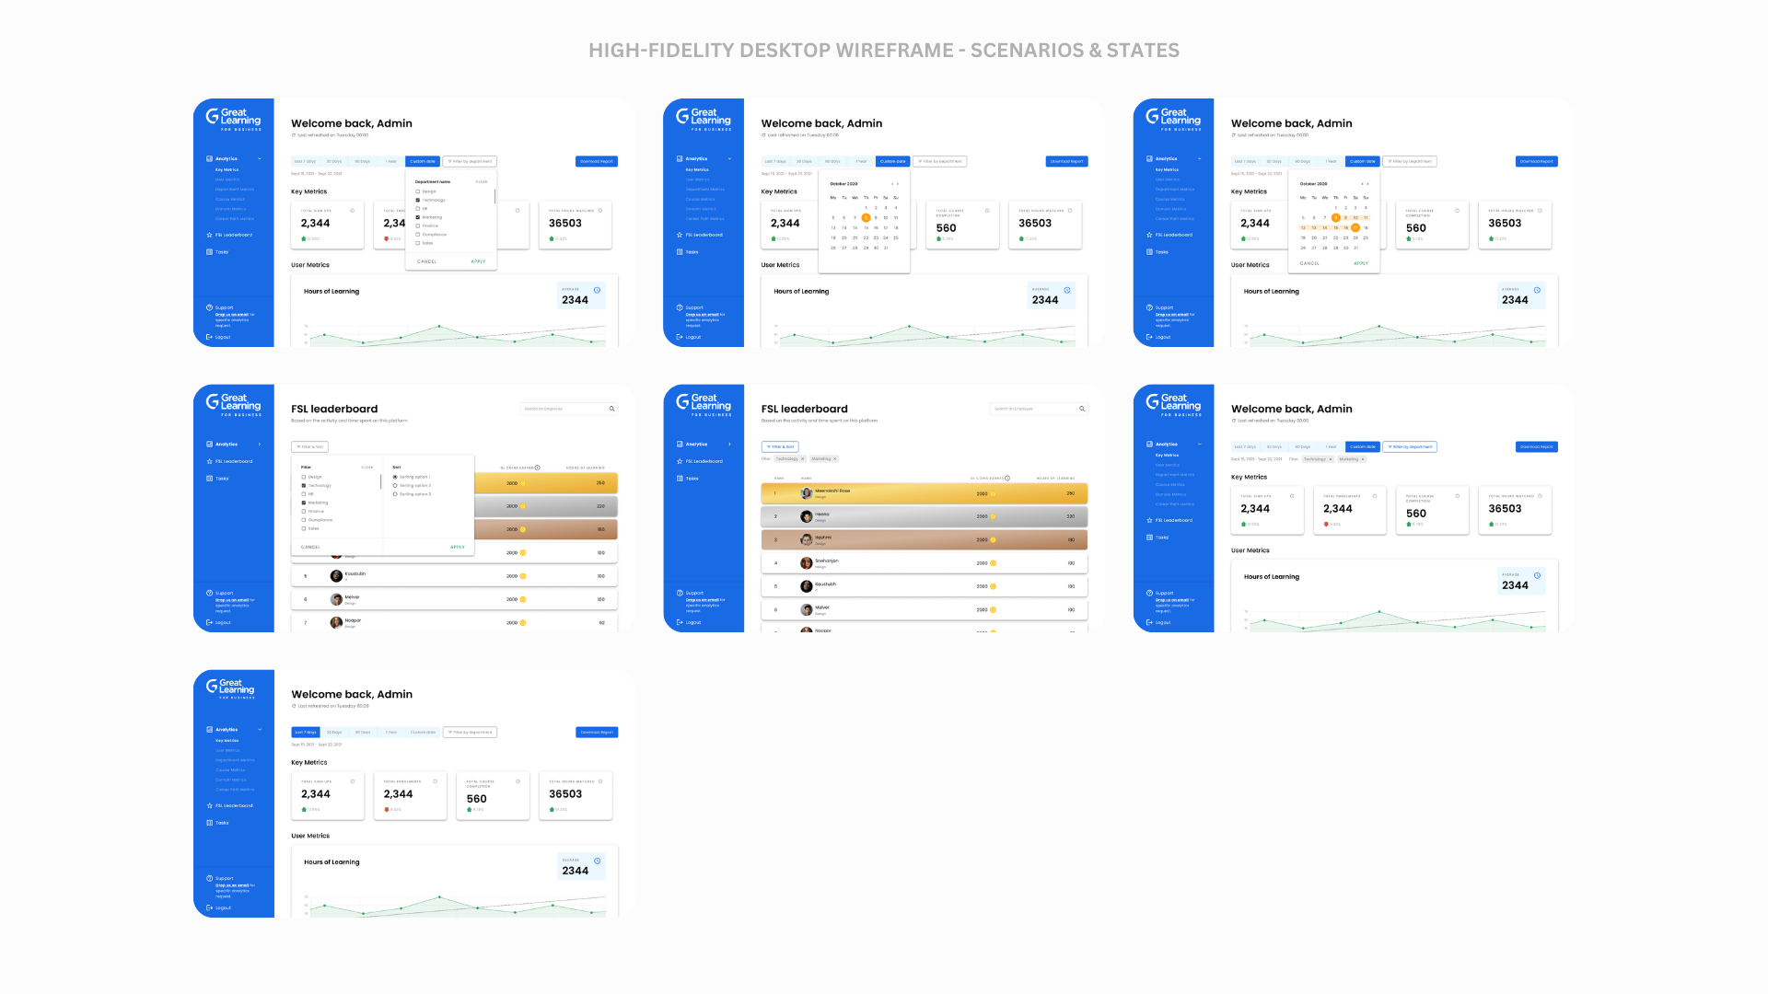1768x994 pixels.
Task: Click search magnifier beside open Filter & Sort popup
Action: (x=611, y=409)
